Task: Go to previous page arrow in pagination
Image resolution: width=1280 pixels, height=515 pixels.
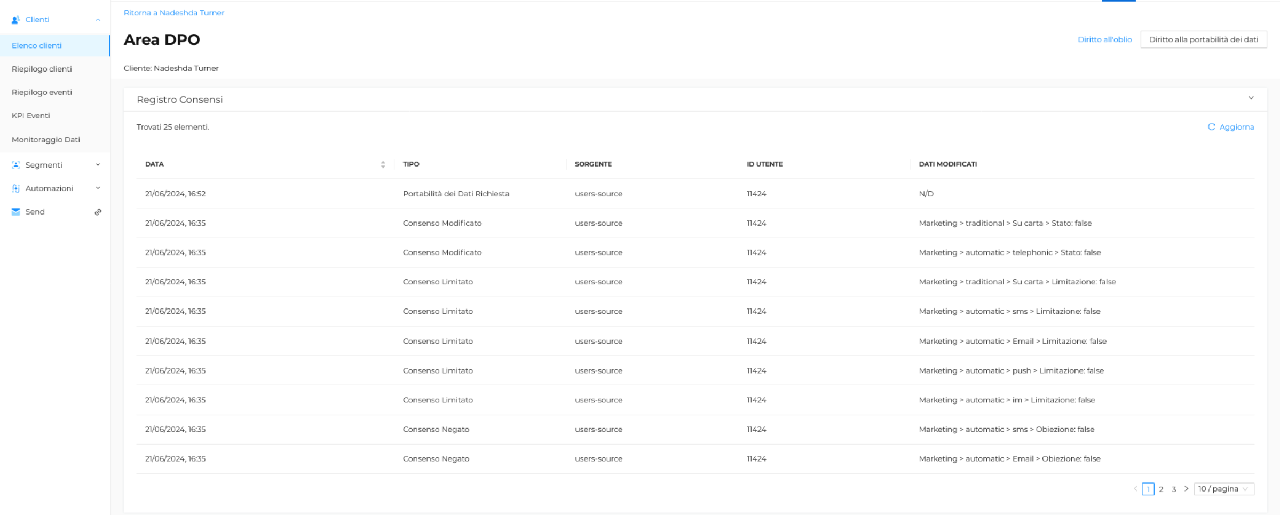Action: point(1135,489)
